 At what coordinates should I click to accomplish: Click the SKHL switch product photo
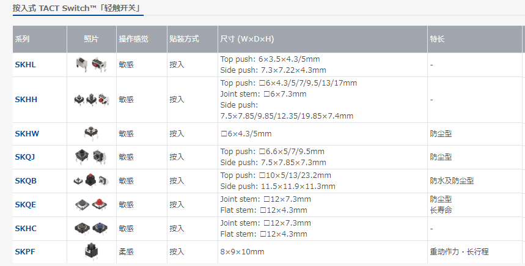[x=90, y=64]
